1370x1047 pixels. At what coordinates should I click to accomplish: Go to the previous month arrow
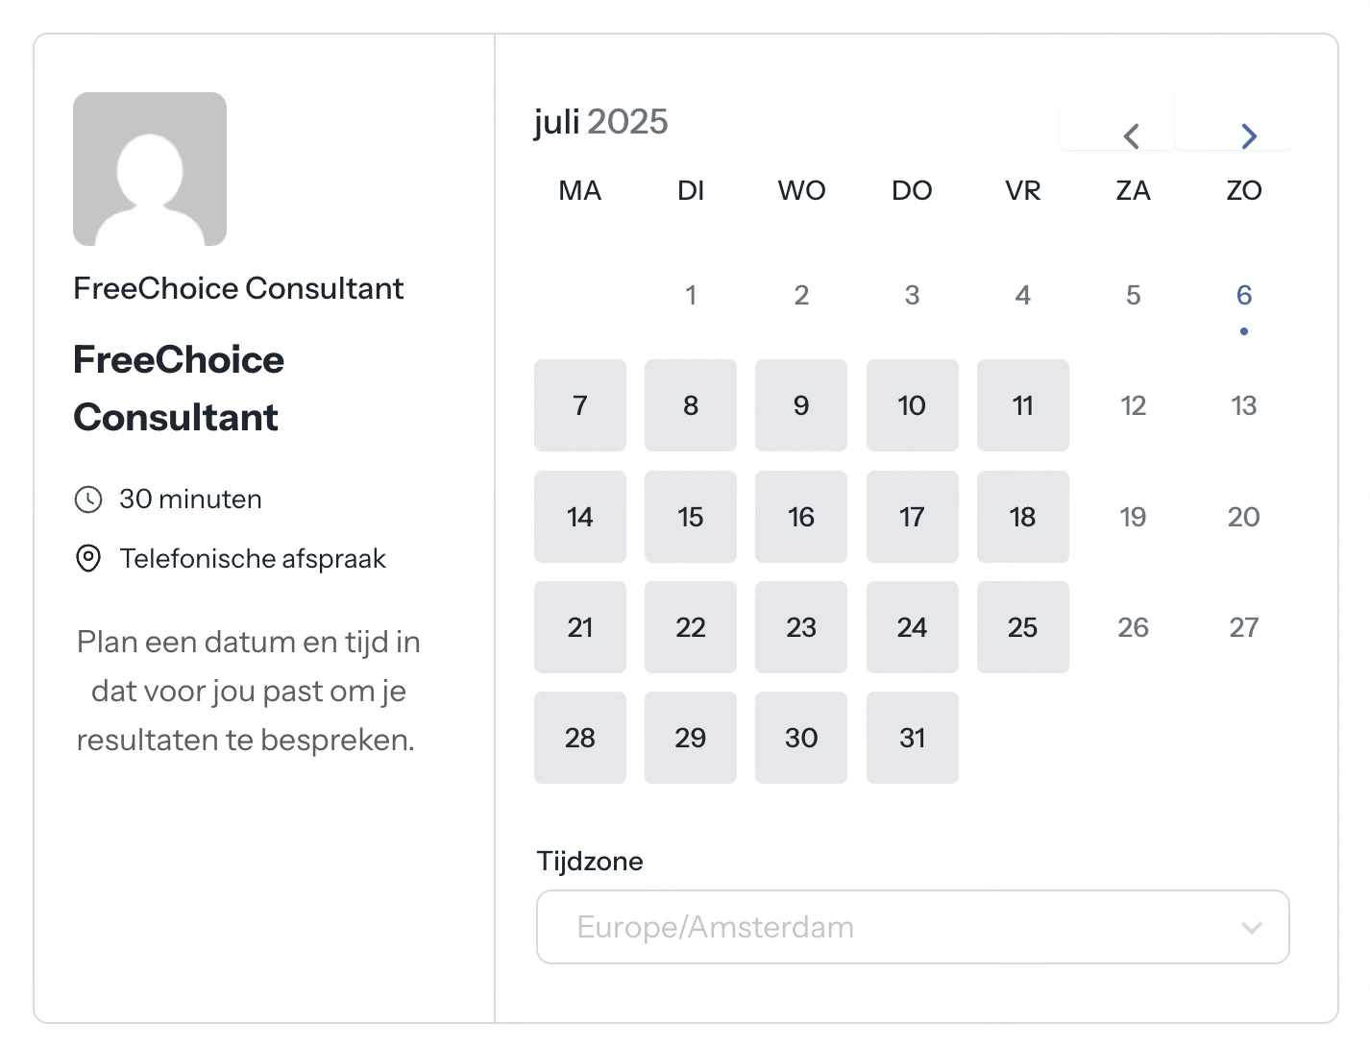pos(1132,135)
